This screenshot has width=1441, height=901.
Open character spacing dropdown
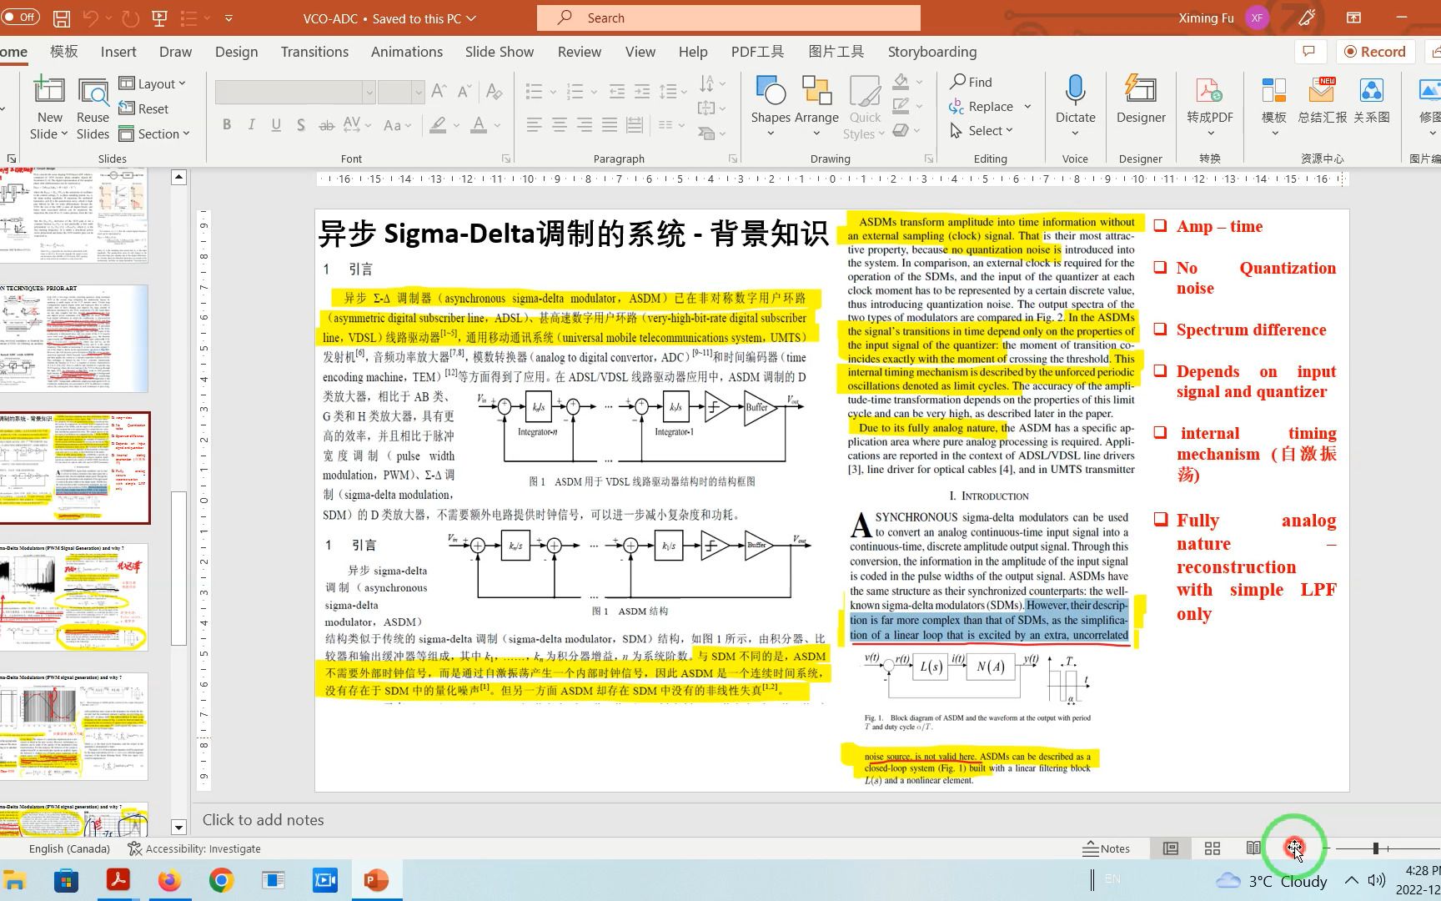coord(357,124)
